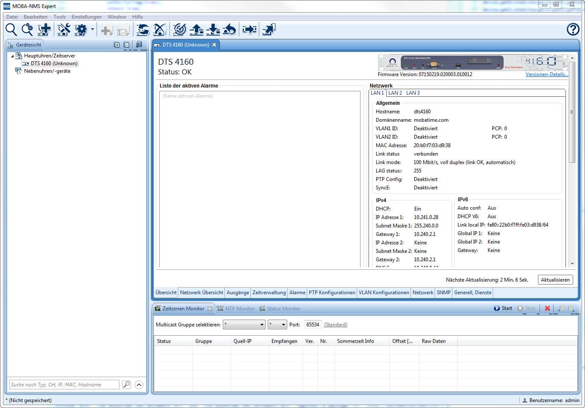Click the magnifier search icon in toolbar

(x=11, y=30)
